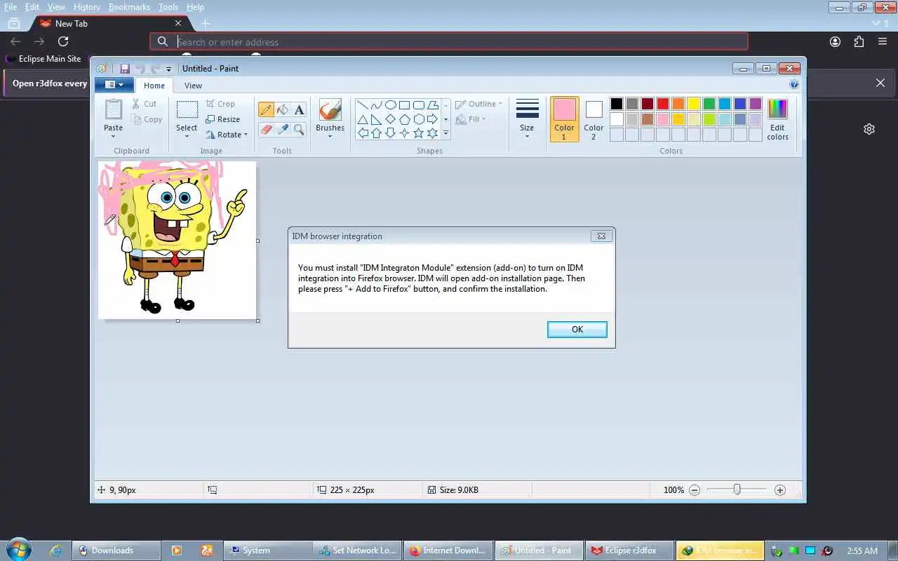Focus the browser search or address field

[449, 42]
